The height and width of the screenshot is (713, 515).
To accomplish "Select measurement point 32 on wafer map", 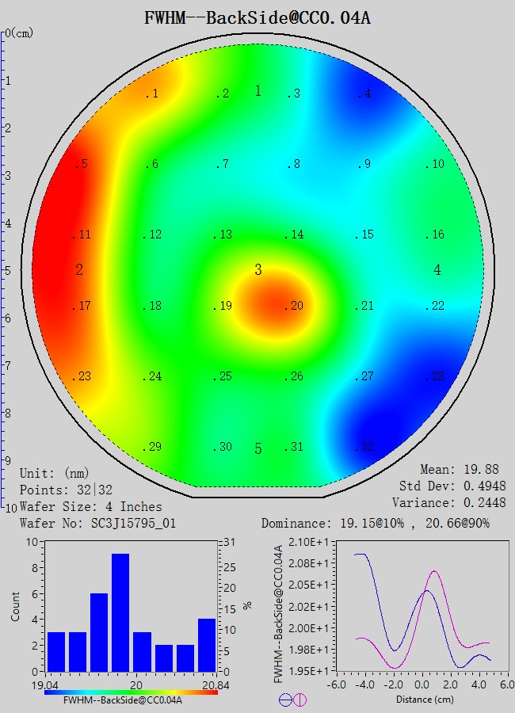I will pyautogui.click(x=364, y=448).
